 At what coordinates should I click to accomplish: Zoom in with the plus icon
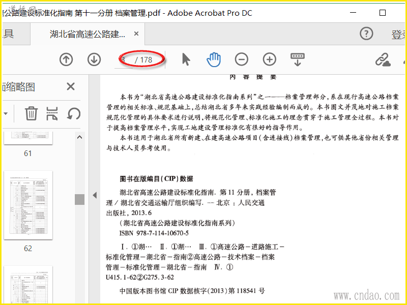click(x=270, y=59)
